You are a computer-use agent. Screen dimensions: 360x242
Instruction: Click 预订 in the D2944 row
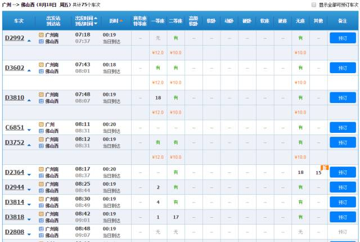[343, 187]
